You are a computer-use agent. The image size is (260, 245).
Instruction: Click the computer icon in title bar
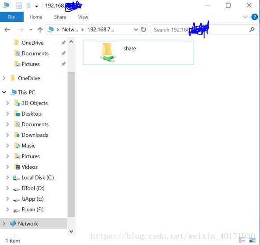point(5,5)
